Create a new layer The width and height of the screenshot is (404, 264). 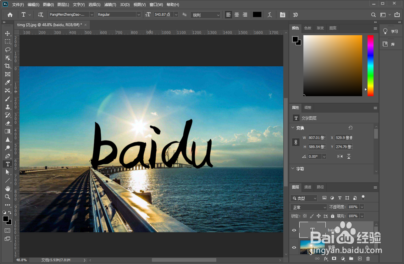tap(360, 259)
